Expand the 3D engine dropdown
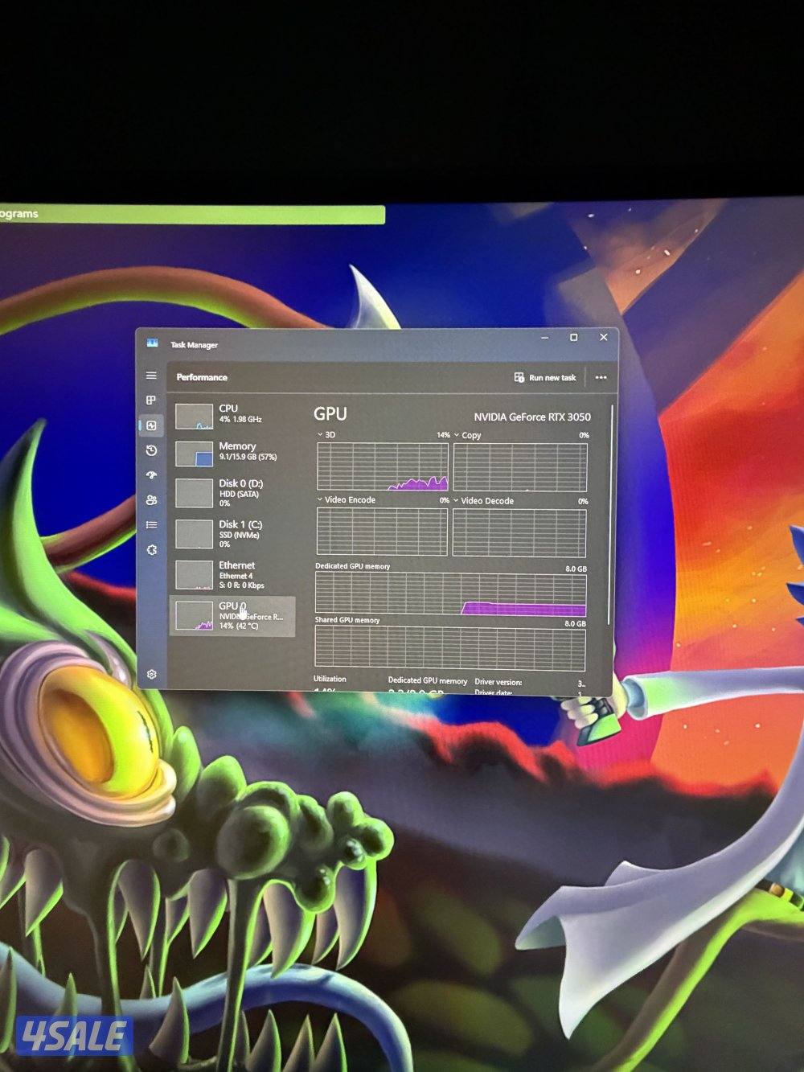 point(326,435)
